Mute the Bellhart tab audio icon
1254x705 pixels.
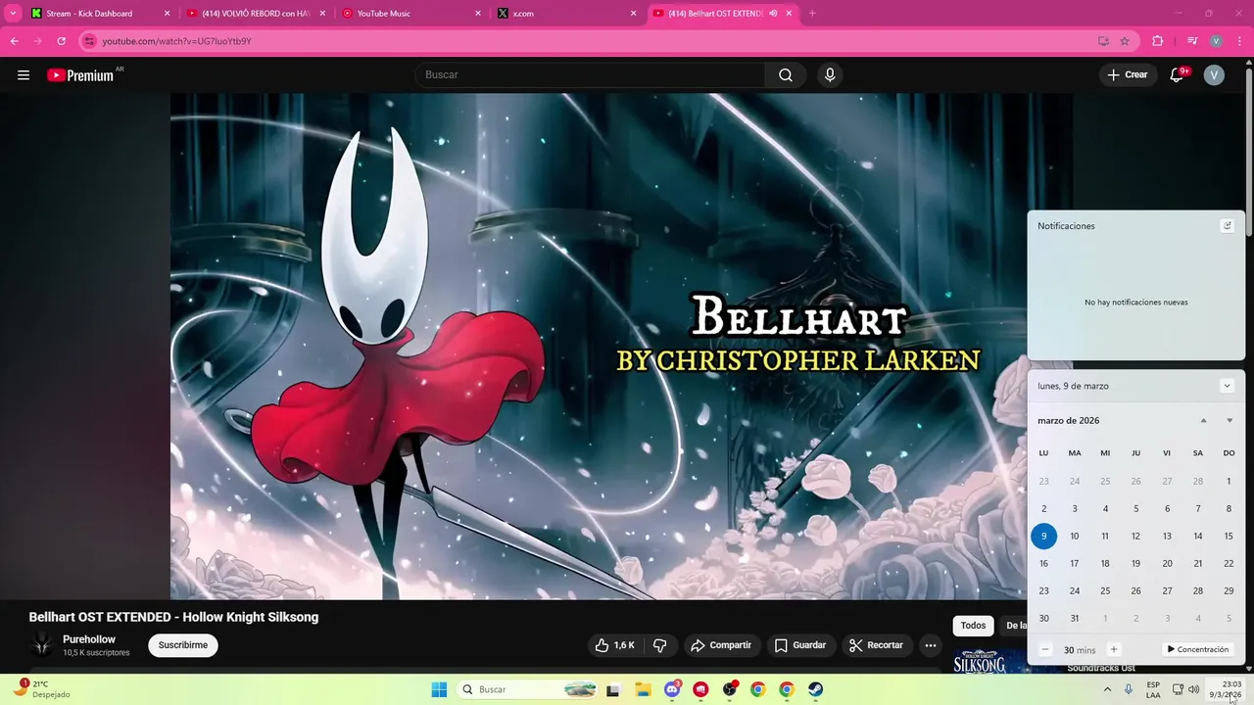pyautogui.click(x=773, y=14)
